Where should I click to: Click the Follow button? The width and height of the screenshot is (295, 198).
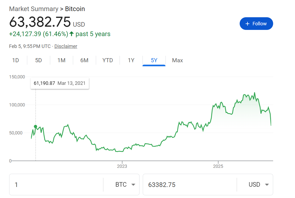pyautogui.click(x=256, y=24)
